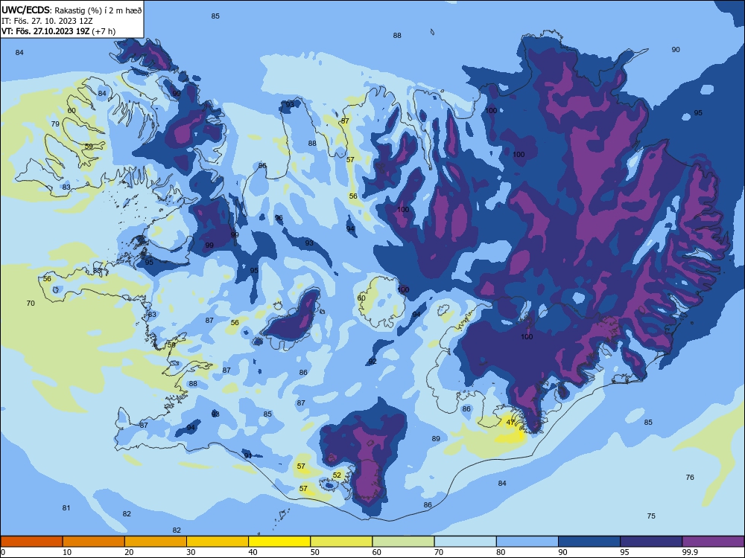Click the dark blue 90–95 legend swatch
This screenshot has height=558, width=745.
pos(589,542)
